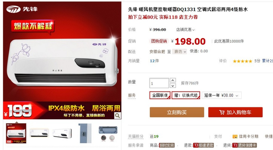This screenshot has width=273, height=150.
Task: Click the five-star rating icons
Action: (242, 61)
